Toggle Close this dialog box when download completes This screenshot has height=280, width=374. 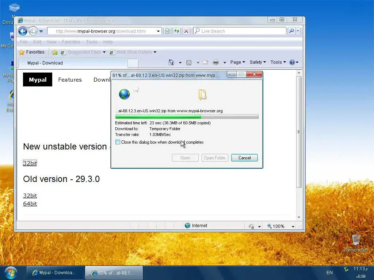click(x=118, y=142)
